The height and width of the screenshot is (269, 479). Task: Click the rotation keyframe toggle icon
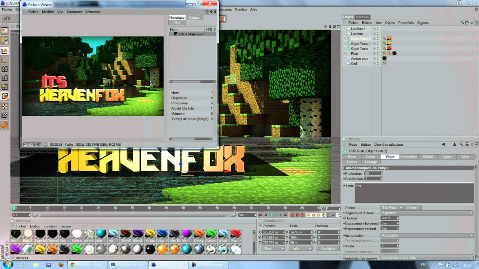[318, 215]
